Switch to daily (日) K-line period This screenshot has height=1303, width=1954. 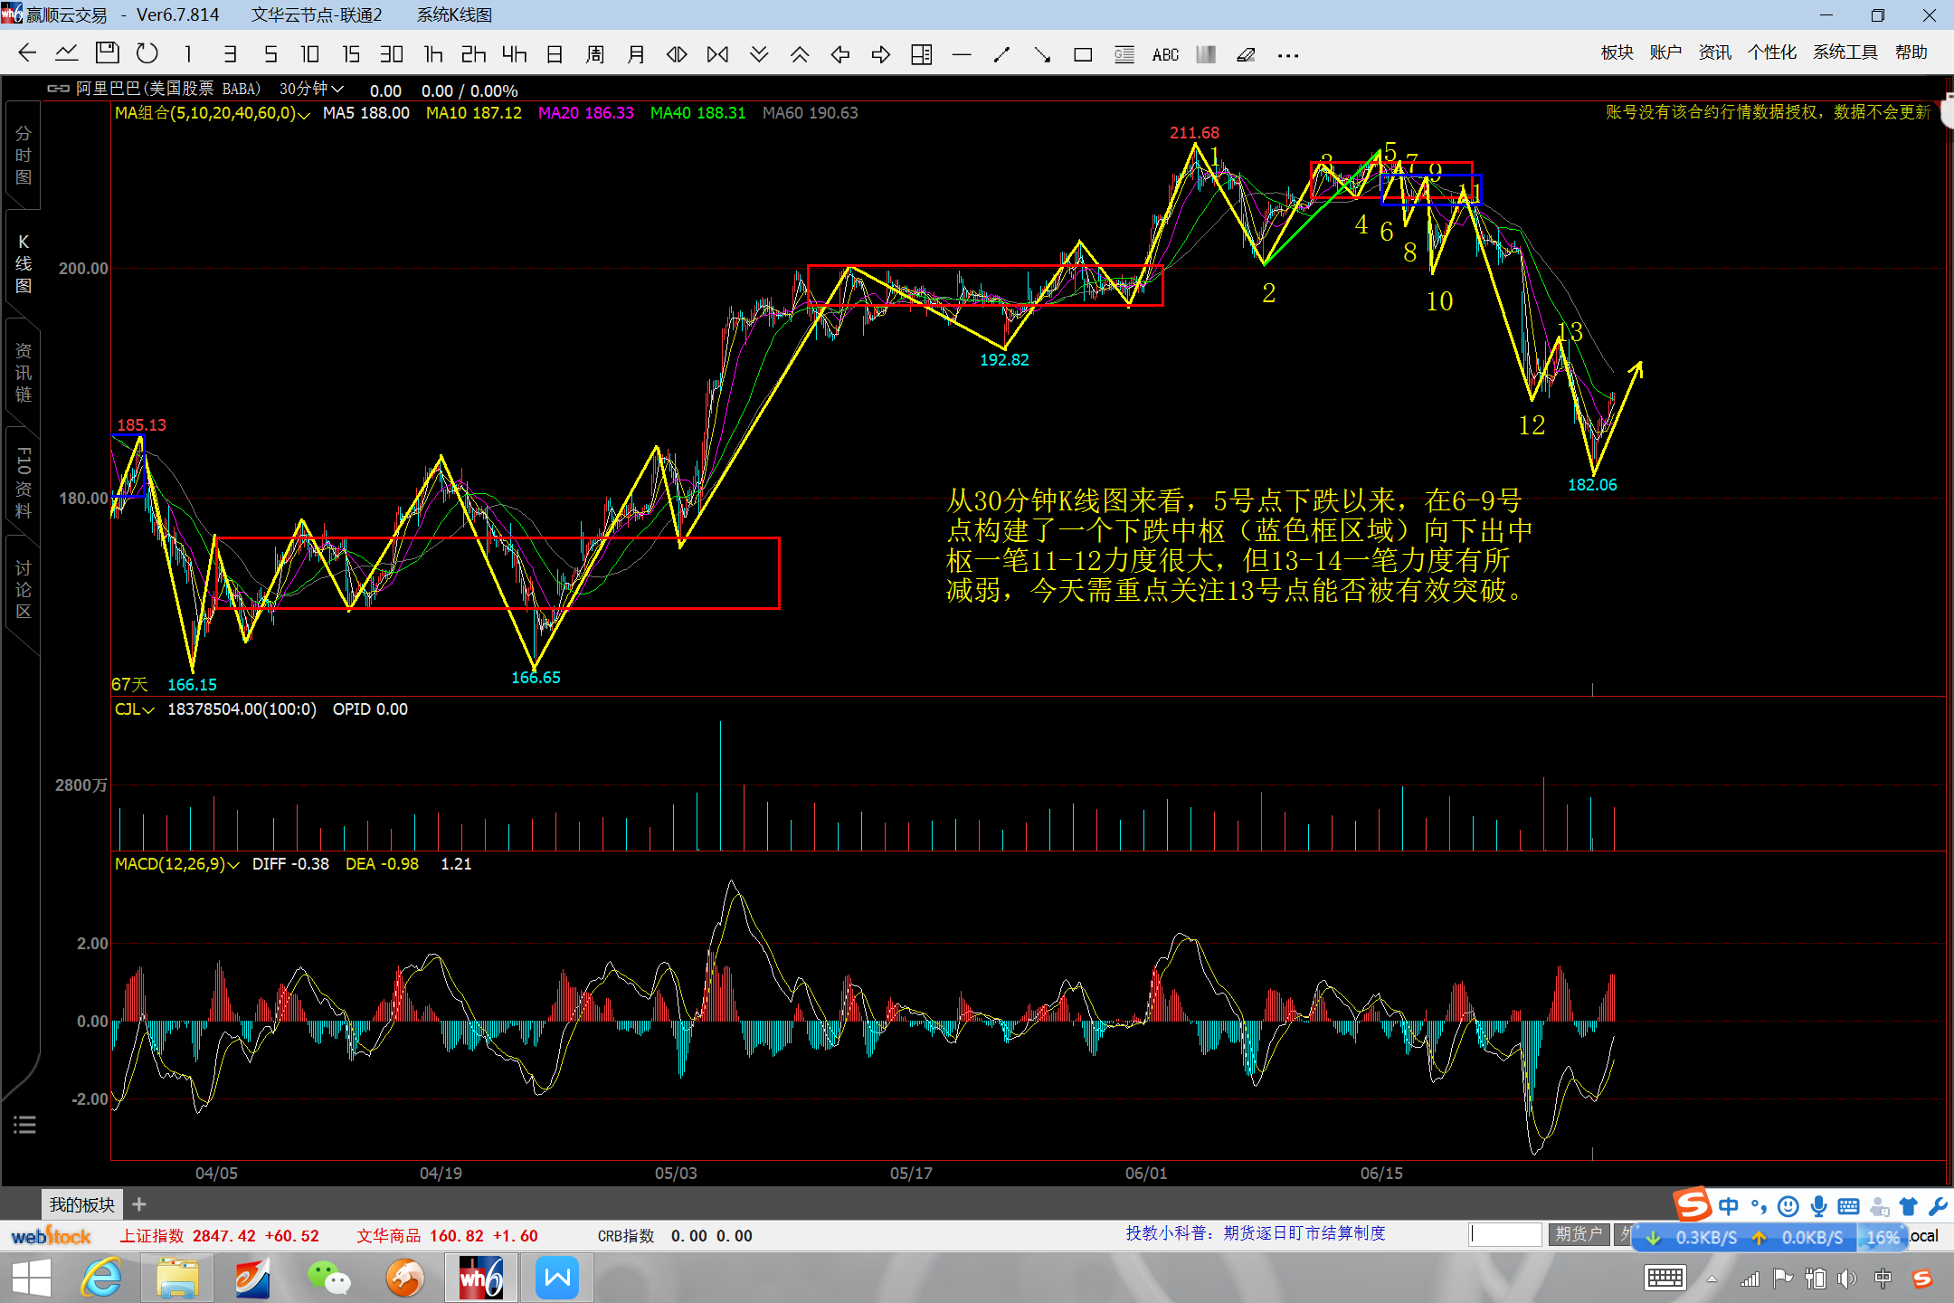pyautogui.click(x=555, y=54)
